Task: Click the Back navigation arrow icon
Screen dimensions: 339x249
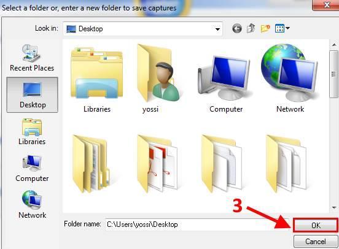Action: 237,28
